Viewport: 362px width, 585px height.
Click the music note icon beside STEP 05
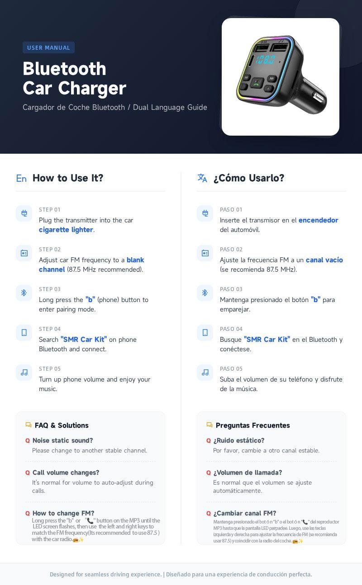(24, 373)
